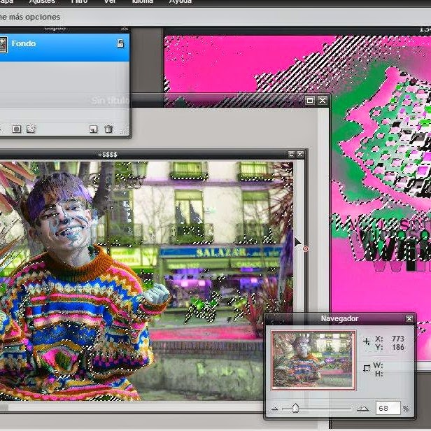The image size is (431, 431).
Task: Open the Ayuda menu
Action: 180,2
